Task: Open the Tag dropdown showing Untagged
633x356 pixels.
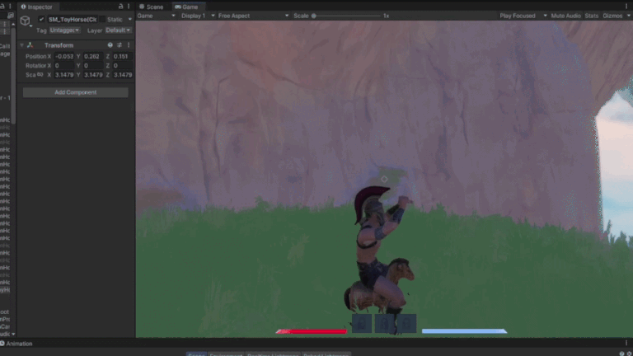Action: [x=64, y=30]
